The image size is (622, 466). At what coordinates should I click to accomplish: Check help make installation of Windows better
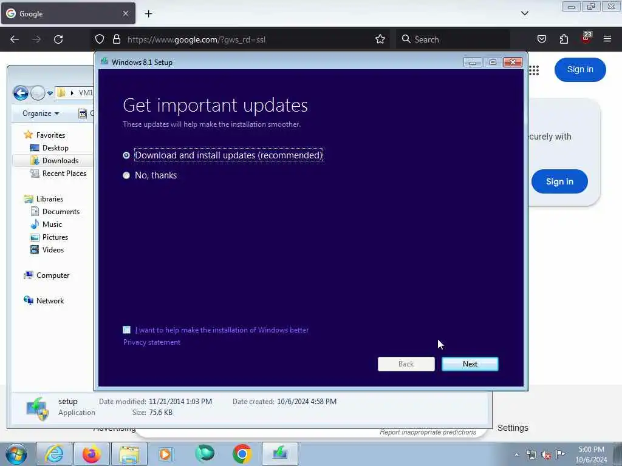click(x=126, y=329)
